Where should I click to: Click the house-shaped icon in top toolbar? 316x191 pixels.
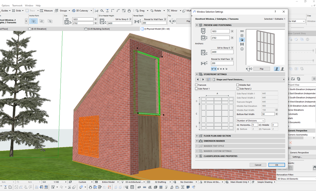point(129,10)
